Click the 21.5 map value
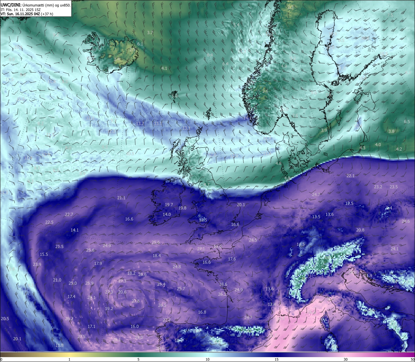Image resolution: width=415 pixels, height=362 pixels. tap(59, 247)
